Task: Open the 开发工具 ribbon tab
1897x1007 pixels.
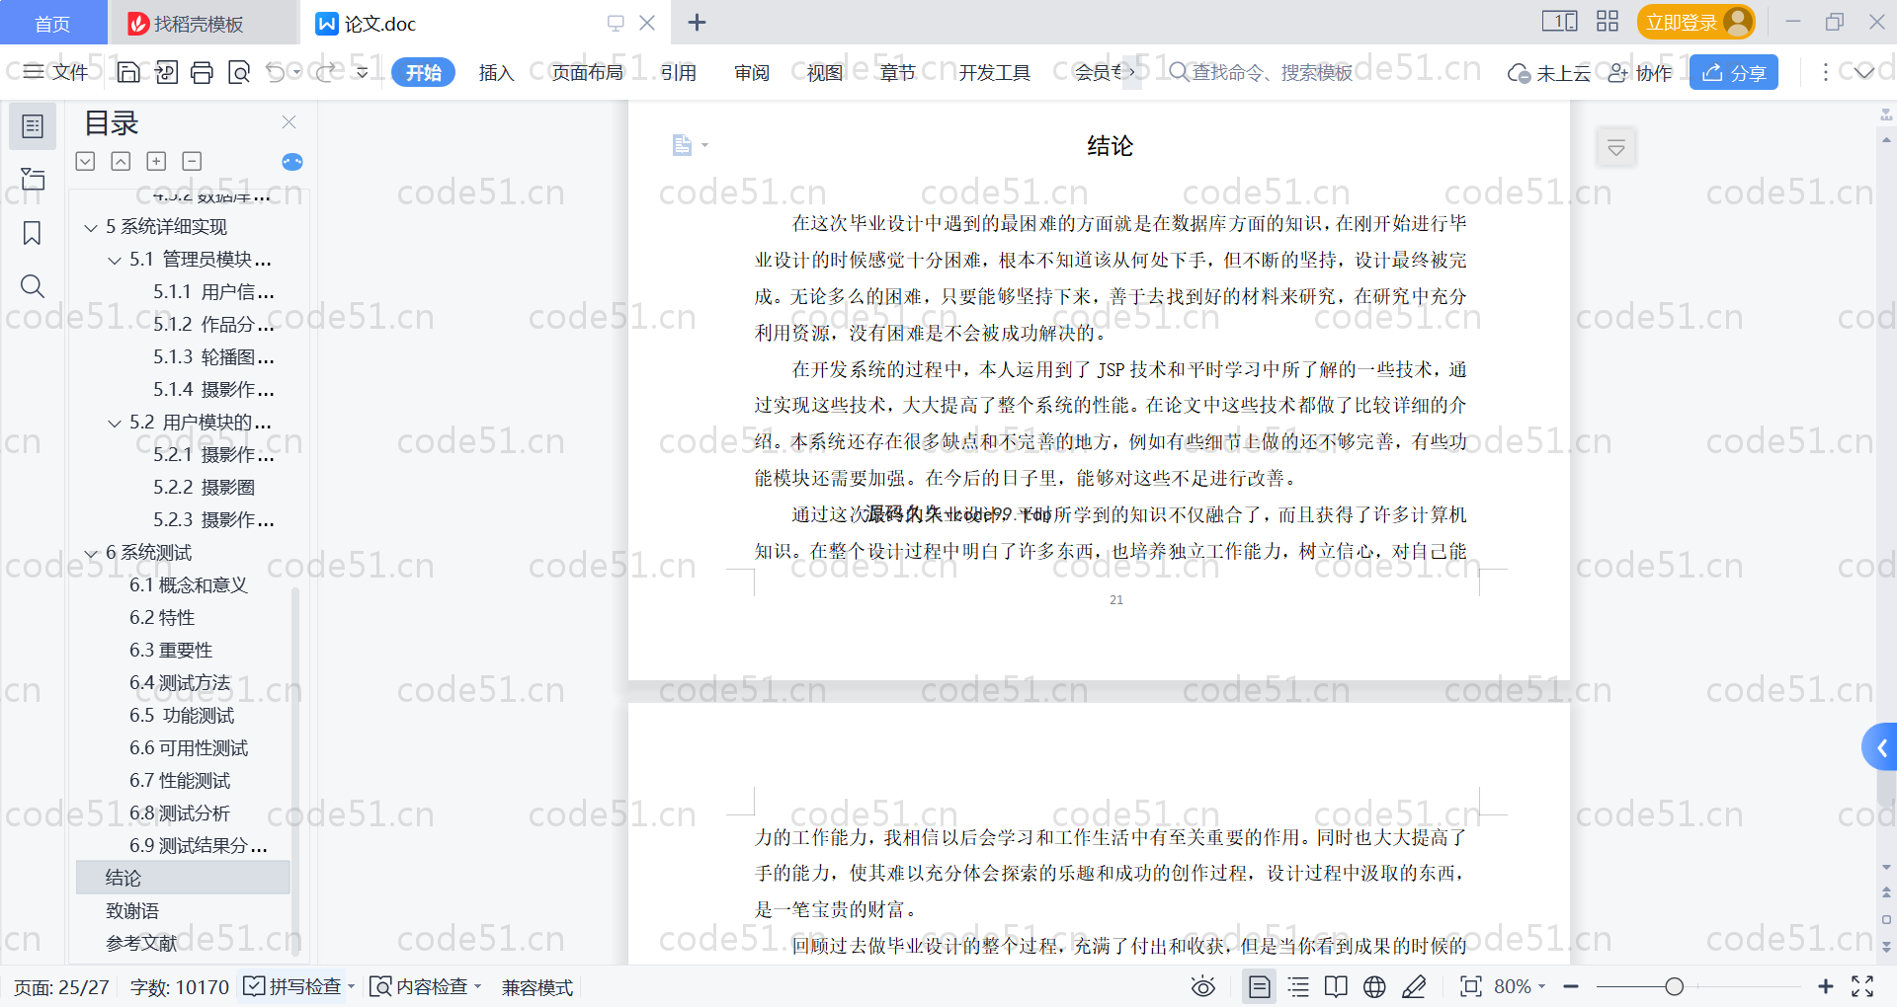Action: pos(994,72)
